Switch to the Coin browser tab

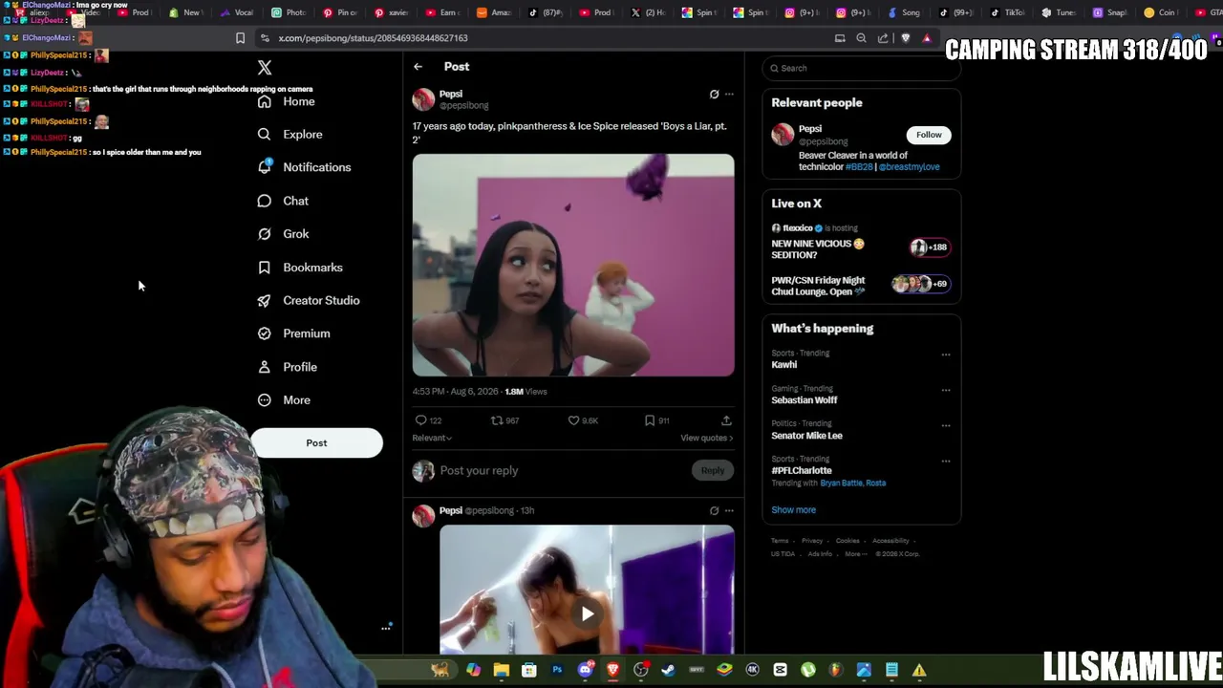tap(1160, 12)
